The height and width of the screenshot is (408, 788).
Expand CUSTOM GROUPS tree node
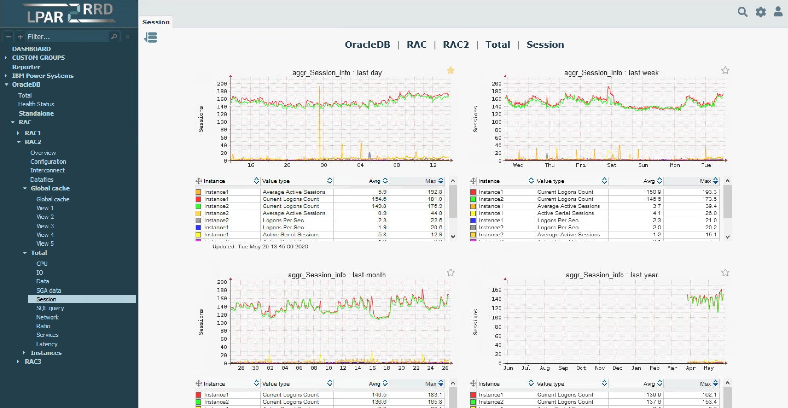coord(6,57)
